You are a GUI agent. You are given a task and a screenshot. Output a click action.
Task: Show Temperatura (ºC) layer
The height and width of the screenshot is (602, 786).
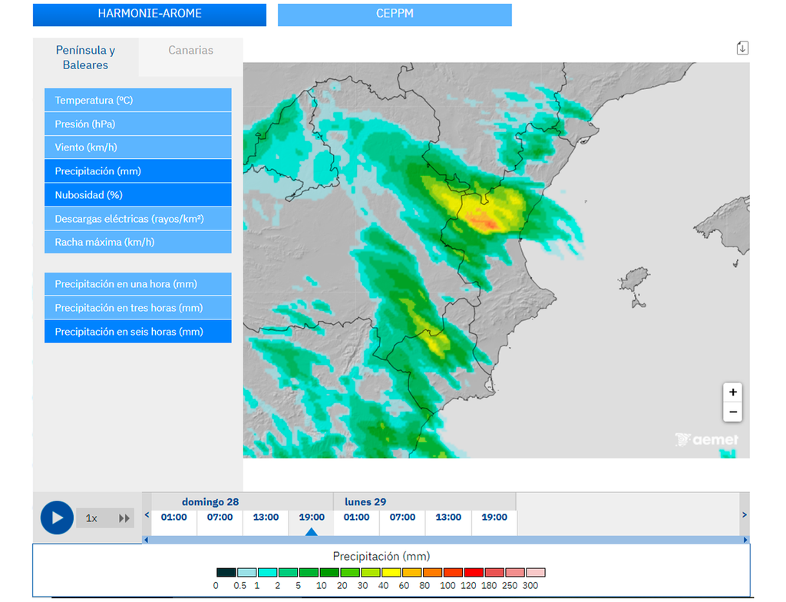[x=137, y=101]
